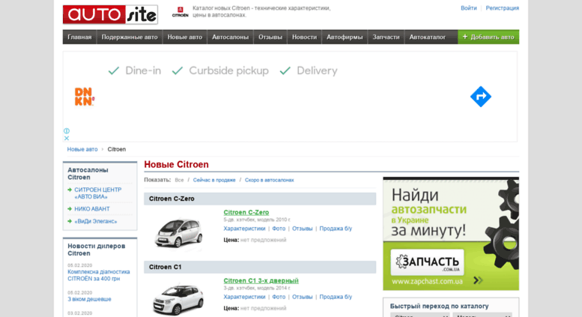Click the Добавить авто button
582x317 pixels.
tap(488, 37)
